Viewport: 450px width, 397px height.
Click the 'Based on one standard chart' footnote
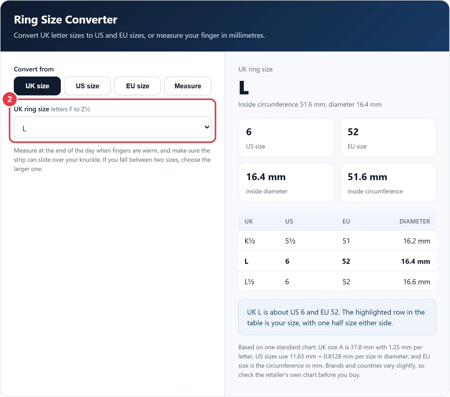tap(334, 361)
